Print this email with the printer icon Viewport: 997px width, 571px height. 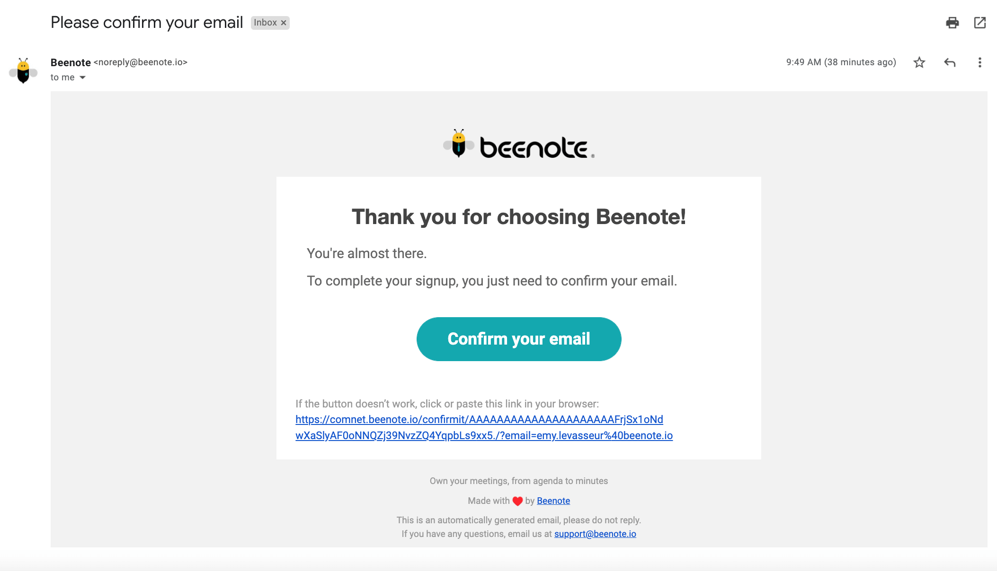tap(952, 23)
